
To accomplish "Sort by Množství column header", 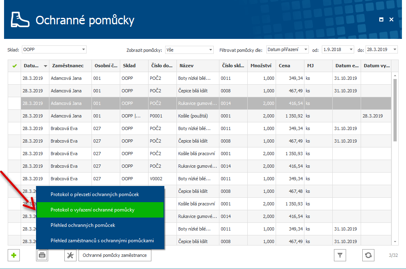I will tap(261, 66).
